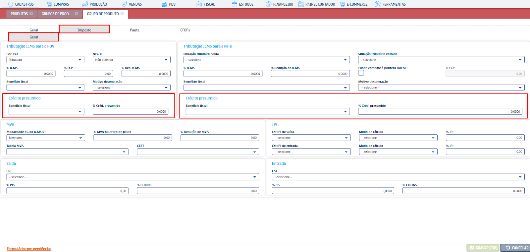Click the % IPI field for saída
Viewport: 530px width, 252px height.
pyautogui.click(x=485, y=138)
